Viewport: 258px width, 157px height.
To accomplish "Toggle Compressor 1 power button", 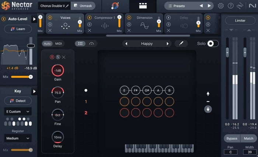I will [x=89, y=18].
